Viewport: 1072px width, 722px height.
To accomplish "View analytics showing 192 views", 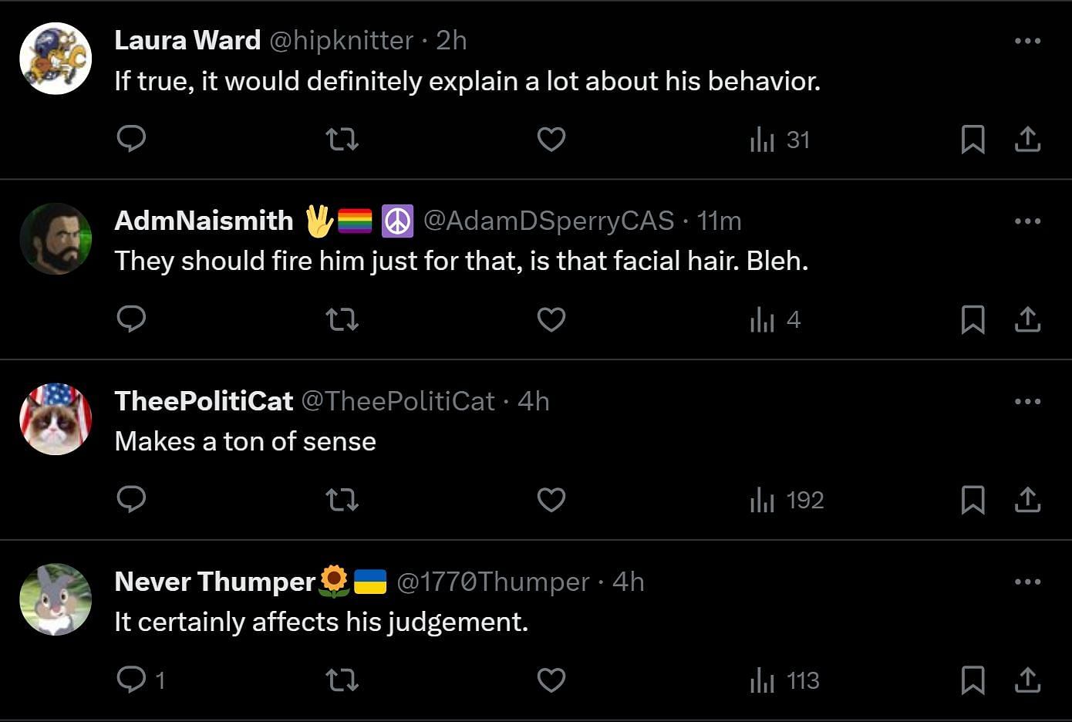I will pyautogui.click(x=787, y=500).
